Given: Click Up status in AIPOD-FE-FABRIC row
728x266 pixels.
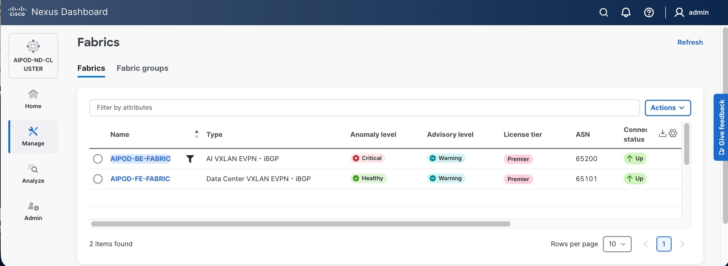Looking at the screenshot, I should coord(635,179).
